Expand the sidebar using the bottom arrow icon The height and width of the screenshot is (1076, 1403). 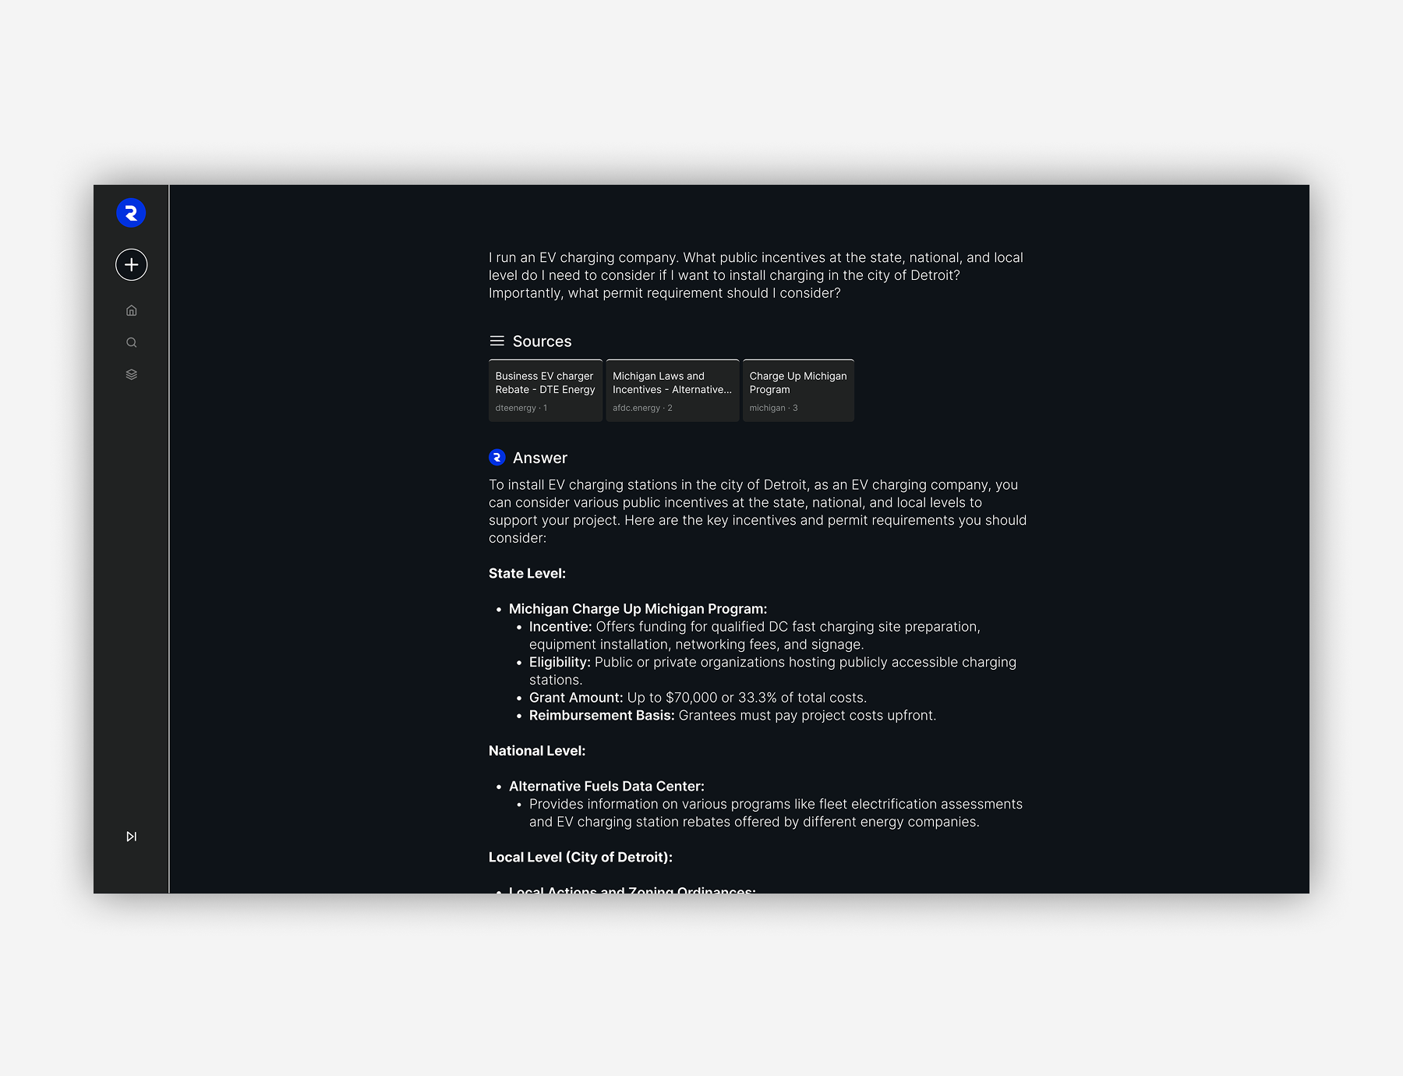131,837
